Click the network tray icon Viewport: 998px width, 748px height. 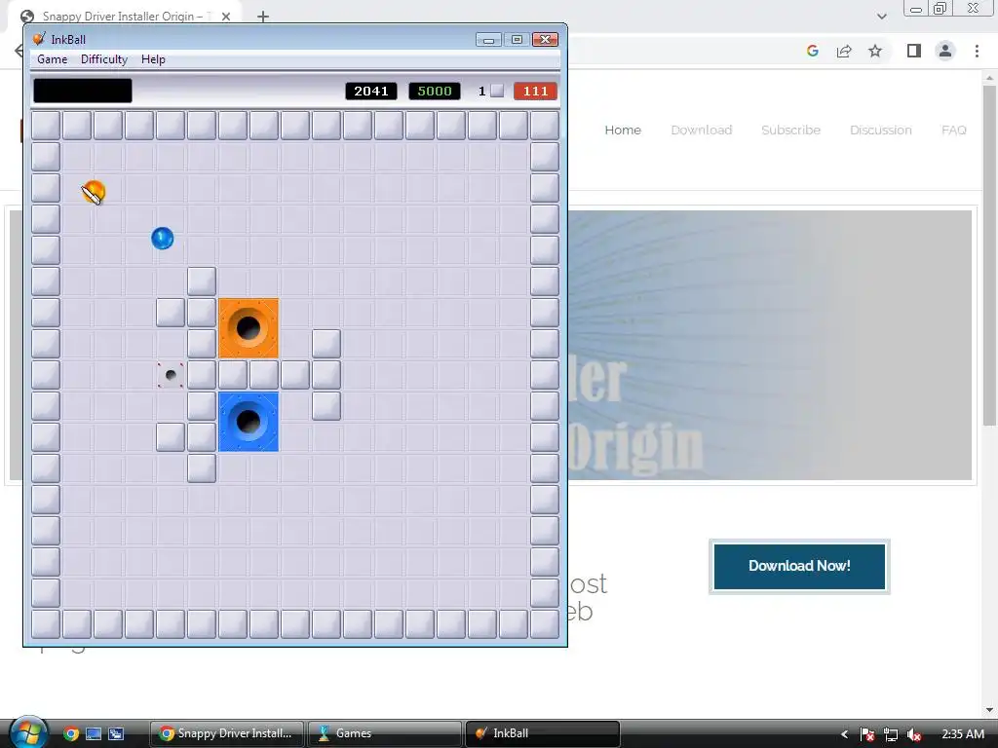pos(891,734)
